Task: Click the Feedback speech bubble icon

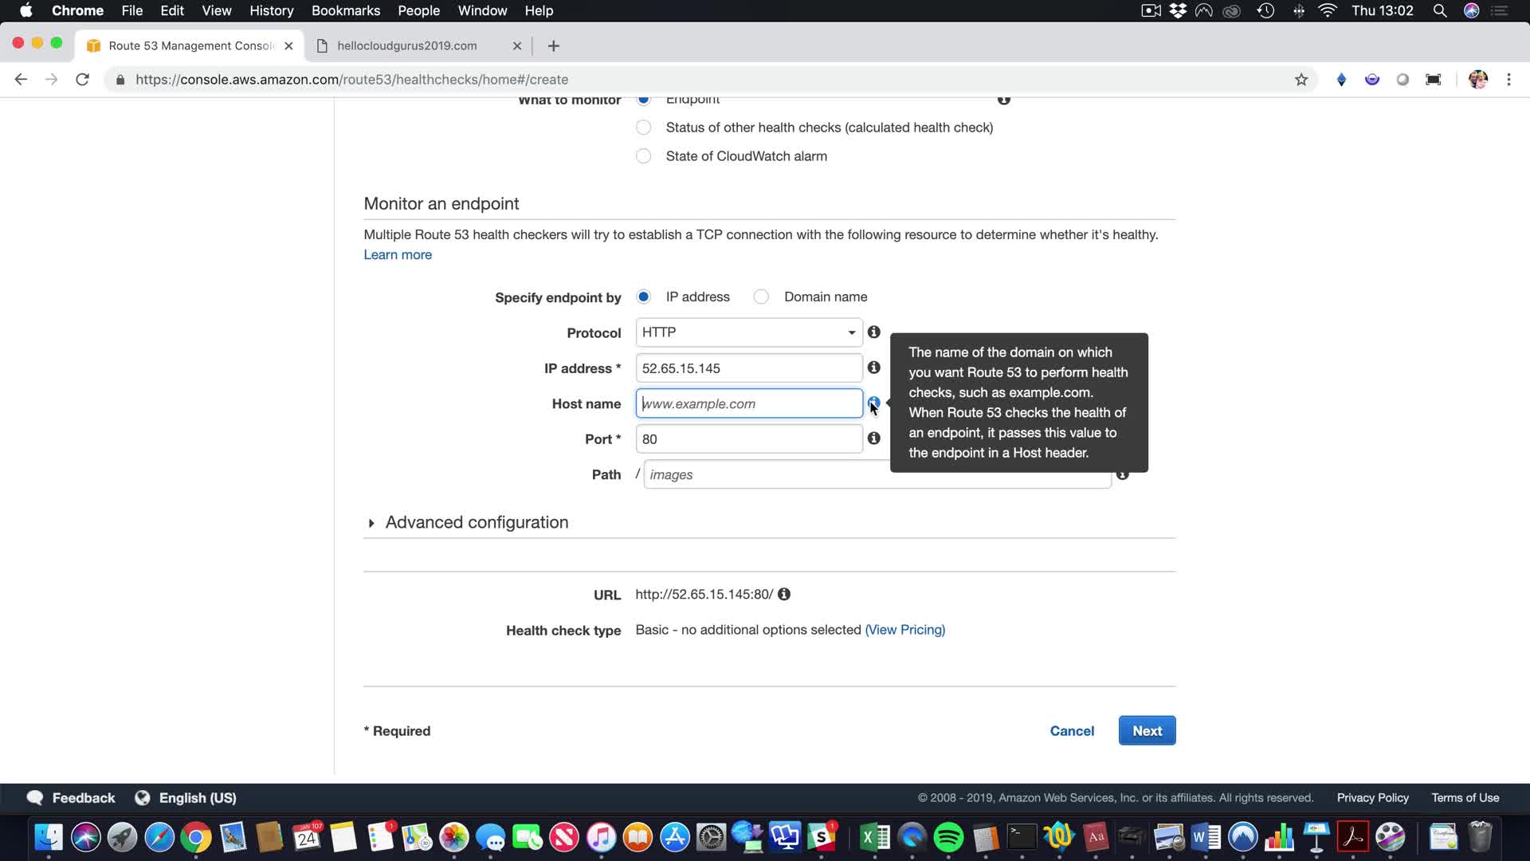Action: [35, 798]
